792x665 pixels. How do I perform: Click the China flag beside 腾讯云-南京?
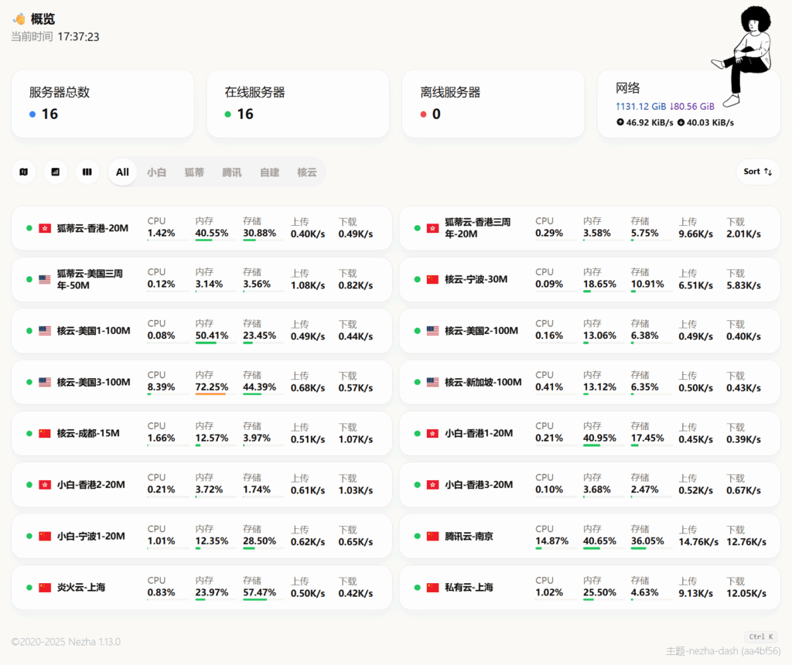[x=432, y=536]
